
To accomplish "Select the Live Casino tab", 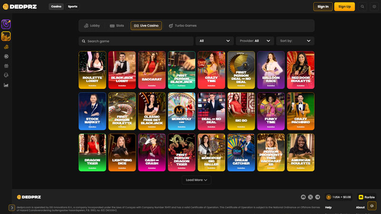I will click(x=146, y=26).
